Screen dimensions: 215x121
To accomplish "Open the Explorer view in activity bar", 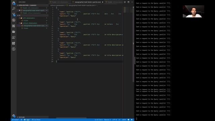I will (13, 3).
